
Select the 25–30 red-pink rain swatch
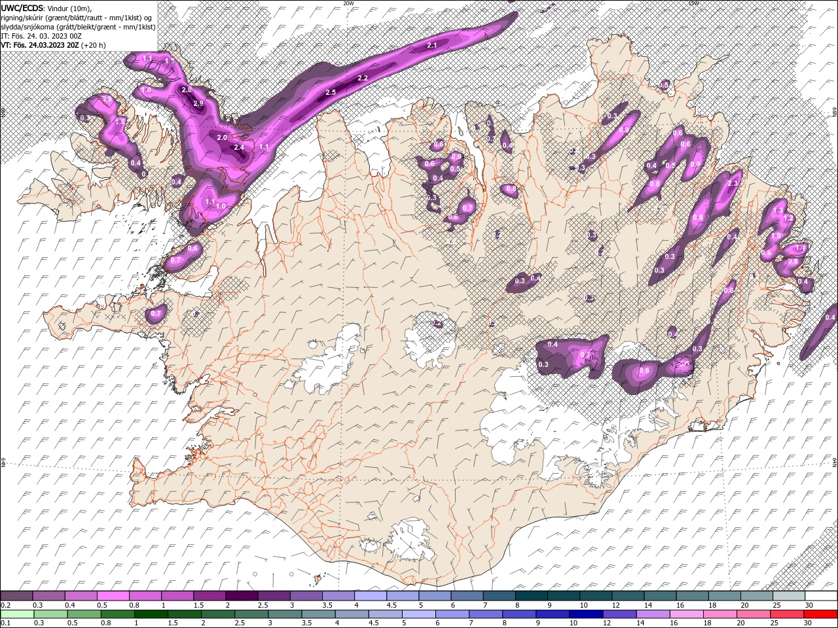coord(786,614)
